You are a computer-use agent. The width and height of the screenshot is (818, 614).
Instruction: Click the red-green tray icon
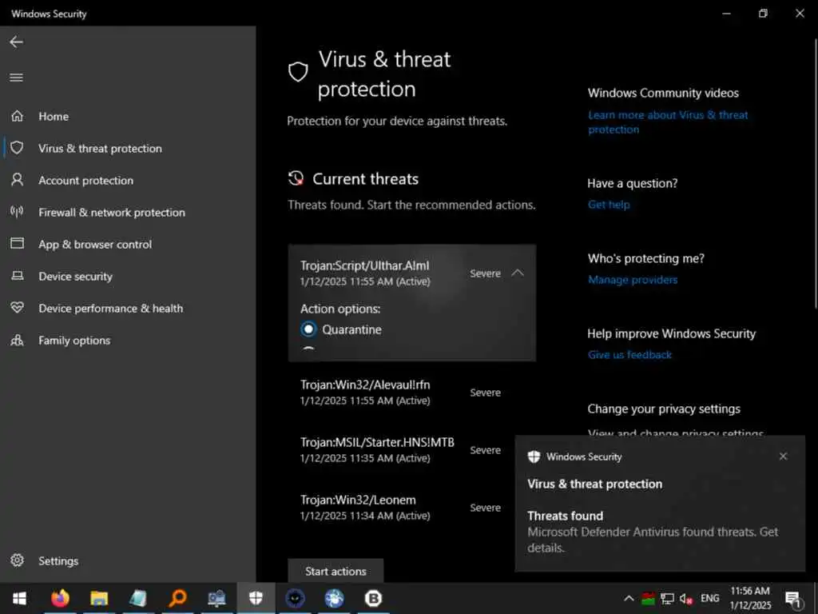648,598
